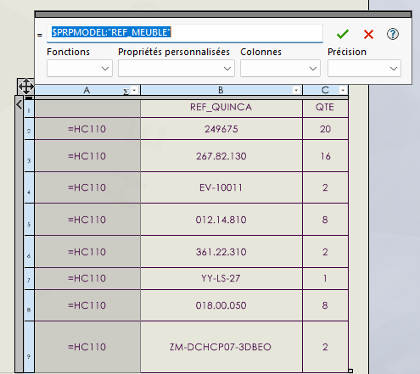420x374 pixels.
Task: Select =HC110 cell in EV-10011 row
Action: coord(87,187)
